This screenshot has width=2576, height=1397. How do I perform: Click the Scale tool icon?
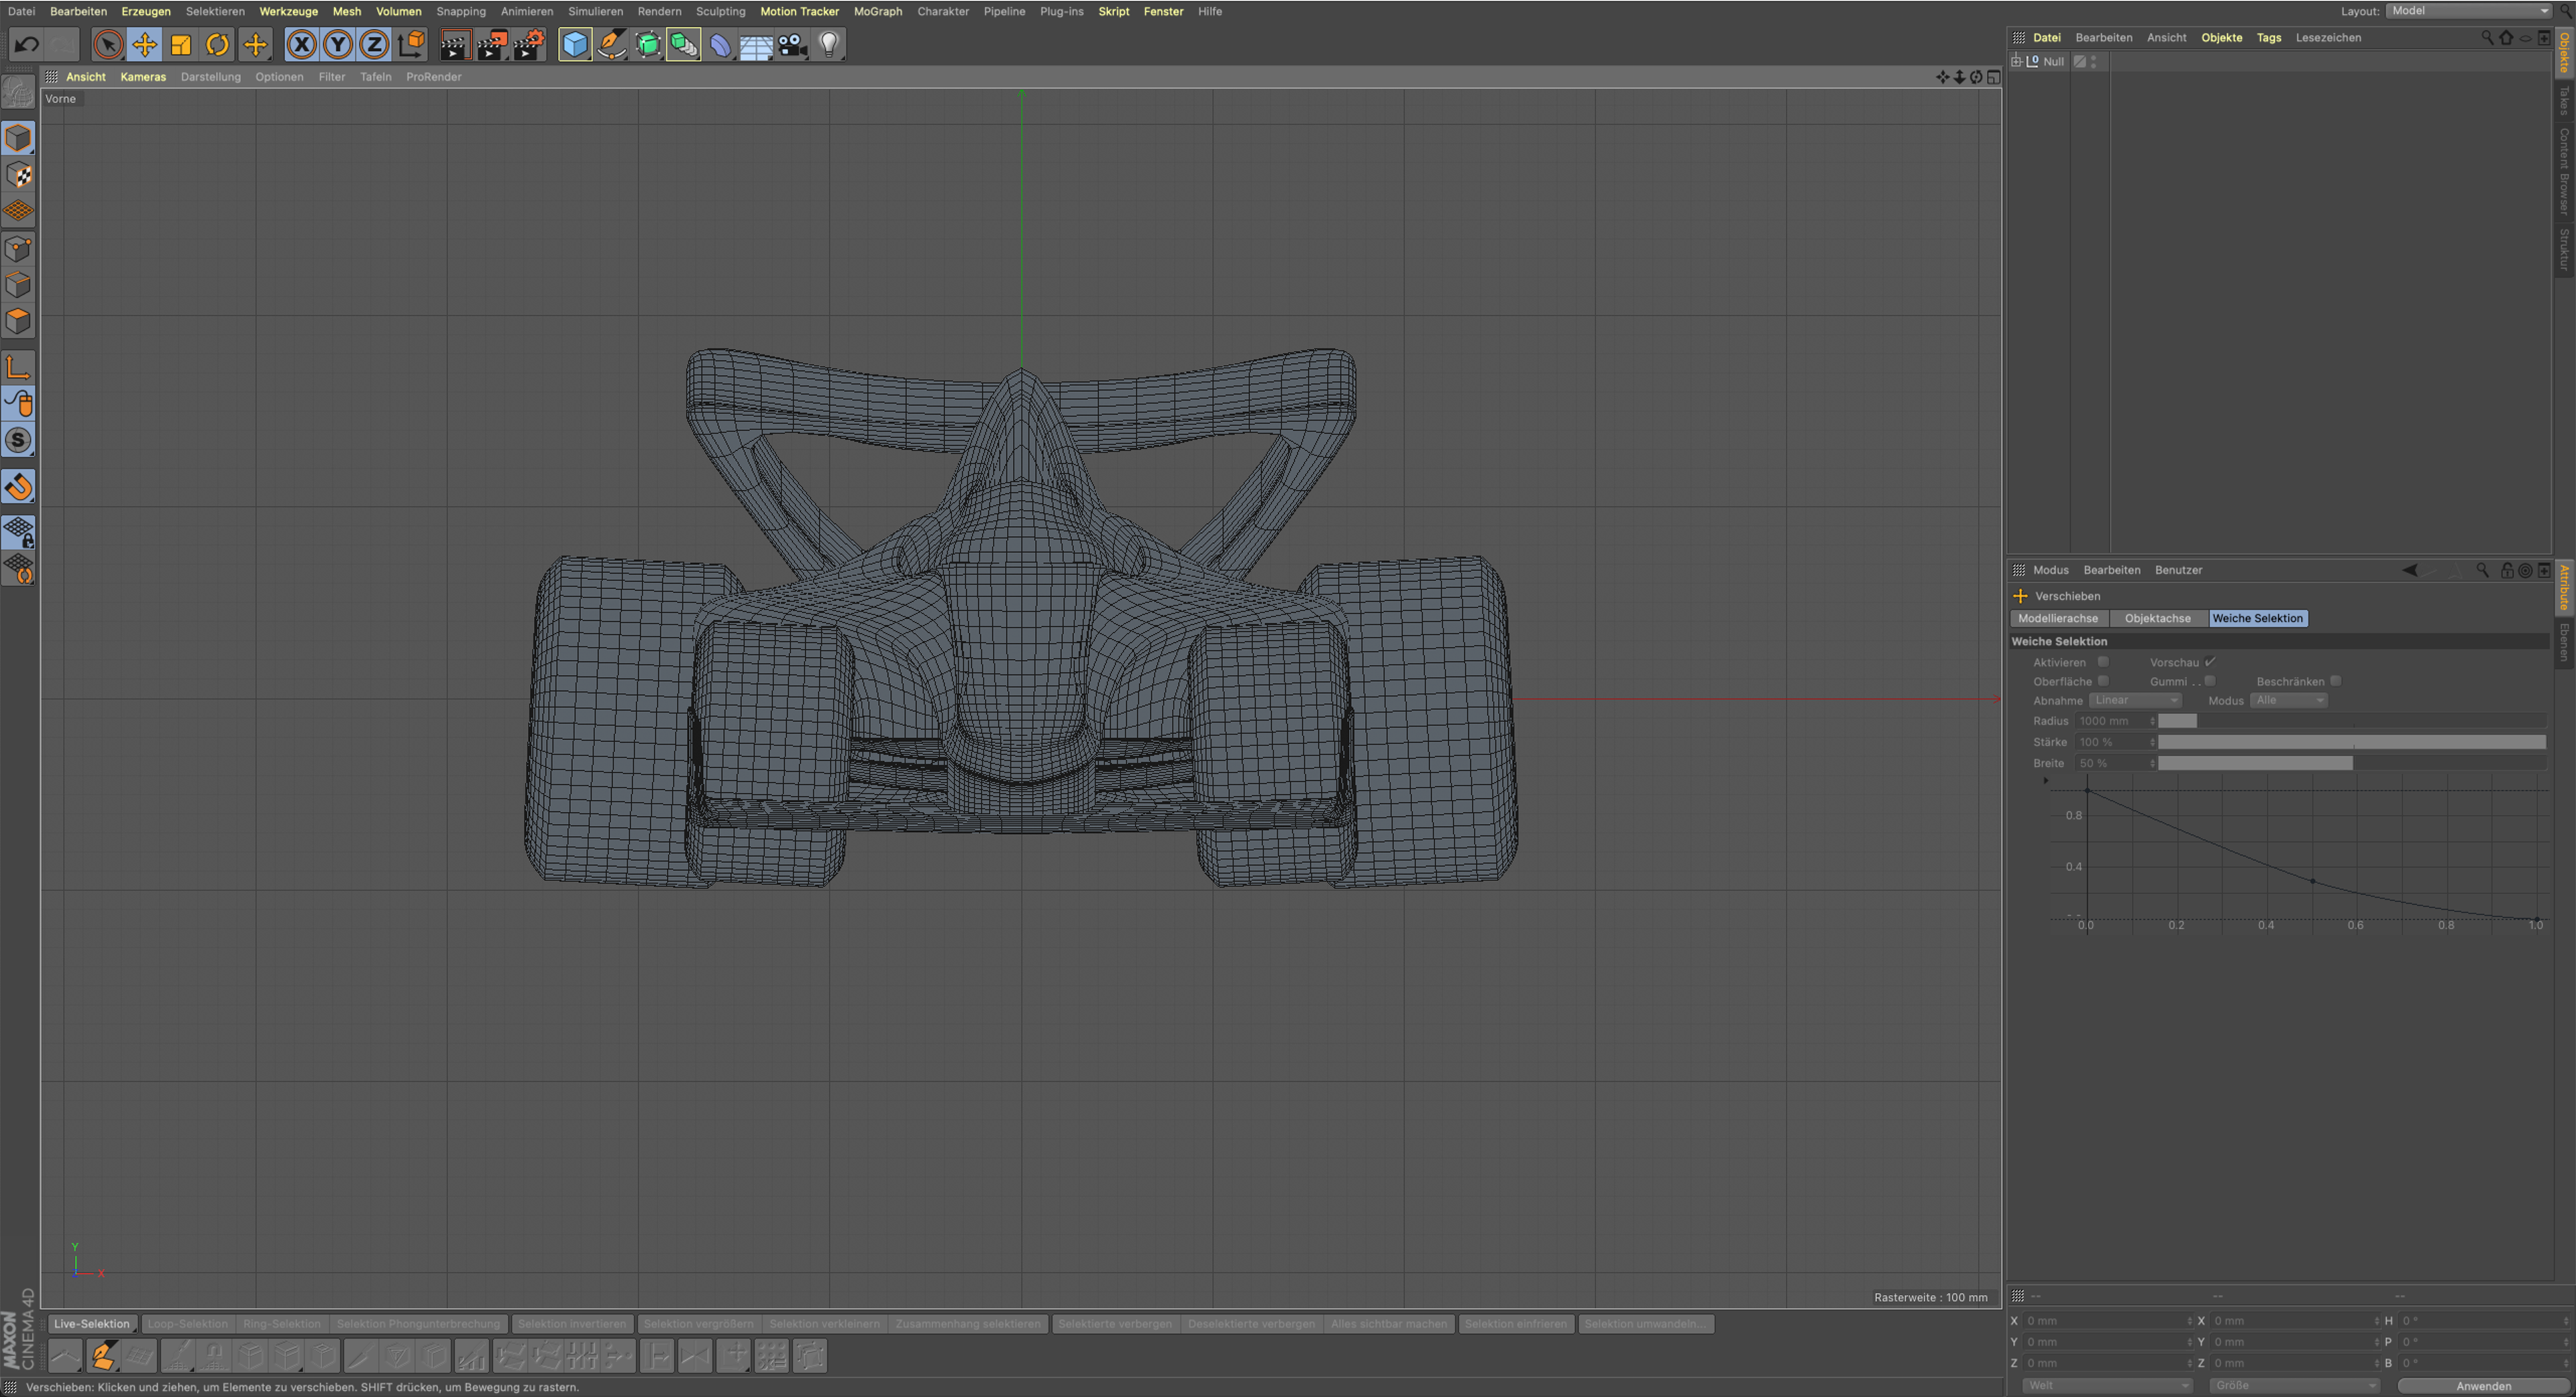[x=181, y=45]
